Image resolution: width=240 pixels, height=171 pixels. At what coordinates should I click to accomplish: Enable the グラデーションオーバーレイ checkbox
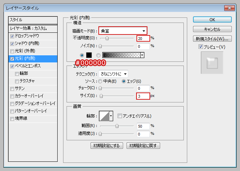coord(12,104)
